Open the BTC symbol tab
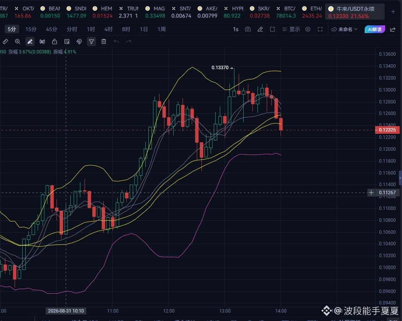The height and width of the screenshot is (321, 402). 286,12
